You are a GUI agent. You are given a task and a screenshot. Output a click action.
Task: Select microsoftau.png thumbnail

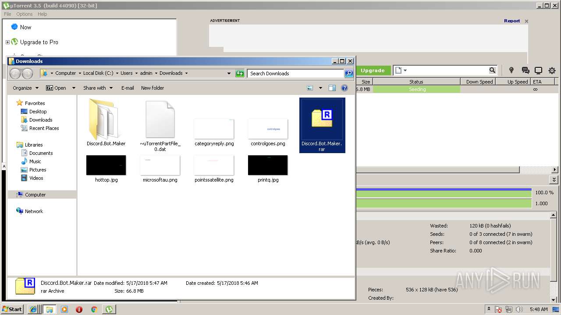tap(160, 168)
